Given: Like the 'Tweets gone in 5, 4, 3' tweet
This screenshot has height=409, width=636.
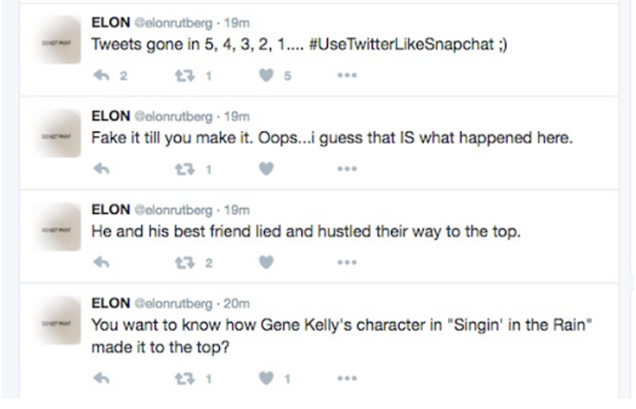Looking at the screenshot, I should [266, 75].
